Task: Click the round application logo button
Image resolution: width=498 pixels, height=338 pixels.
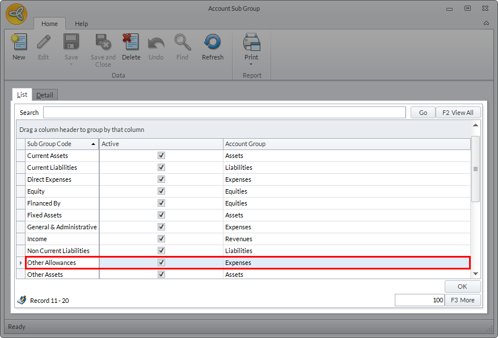Action: pyautogui.click(x=16, y=14)
